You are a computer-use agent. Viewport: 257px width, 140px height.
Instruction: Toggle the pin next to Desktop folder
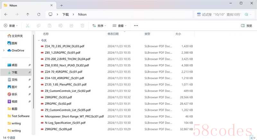coord(29,65)
